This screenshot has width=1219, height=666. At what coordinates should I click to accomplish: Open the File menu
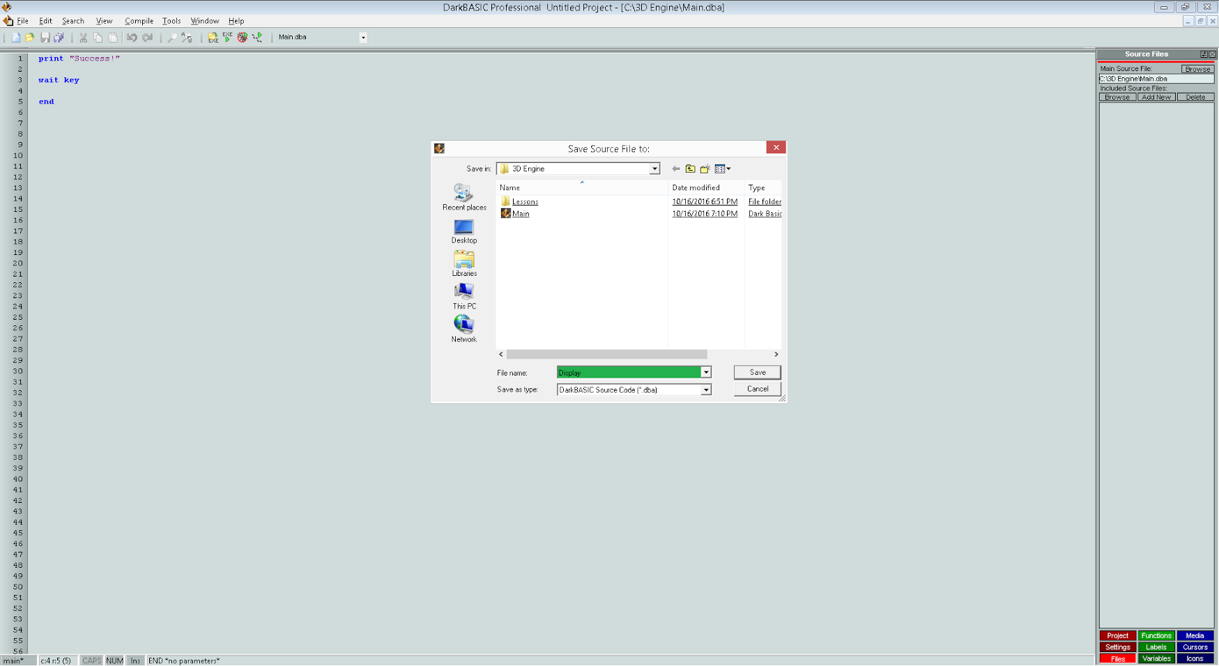coord(22,21)
